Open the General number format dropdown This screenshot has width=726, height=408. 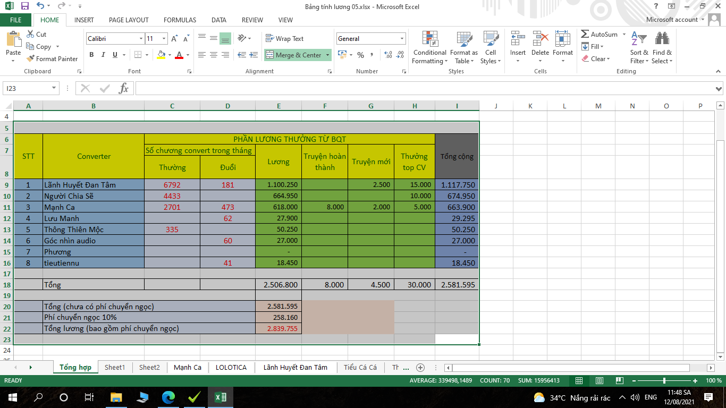[x=402, y=39]
